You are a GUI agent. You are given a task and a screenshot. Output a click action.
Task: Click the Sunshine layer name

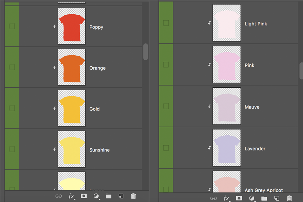point(99,150)
